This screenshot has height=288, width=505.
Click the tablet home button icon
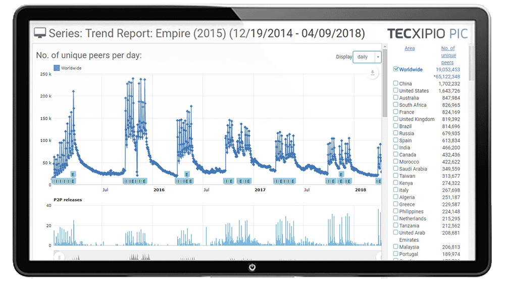[252, 267]
